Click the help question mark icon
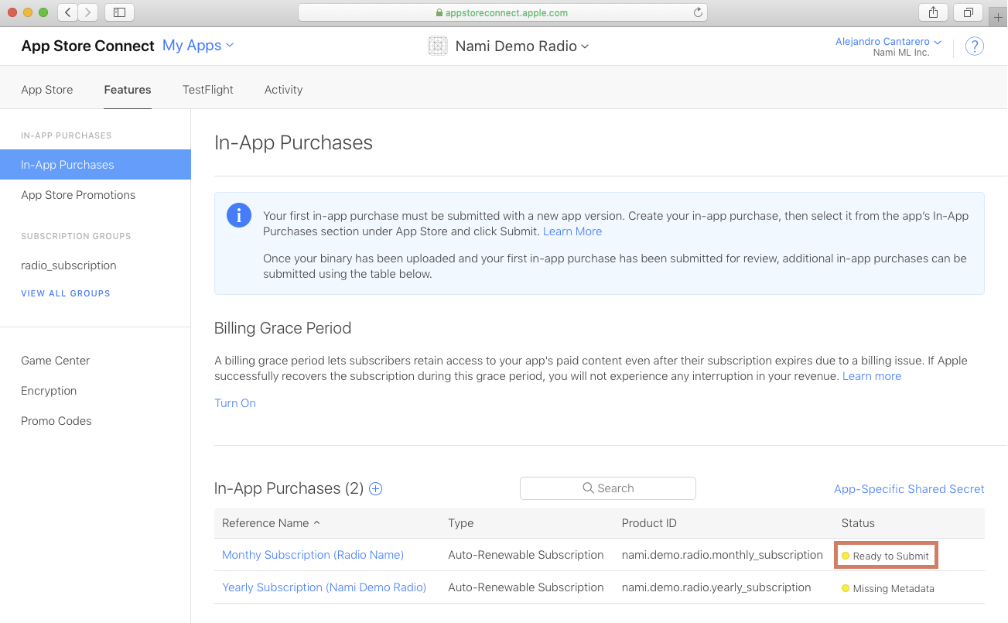1008x623 pixels. point(975,46)
